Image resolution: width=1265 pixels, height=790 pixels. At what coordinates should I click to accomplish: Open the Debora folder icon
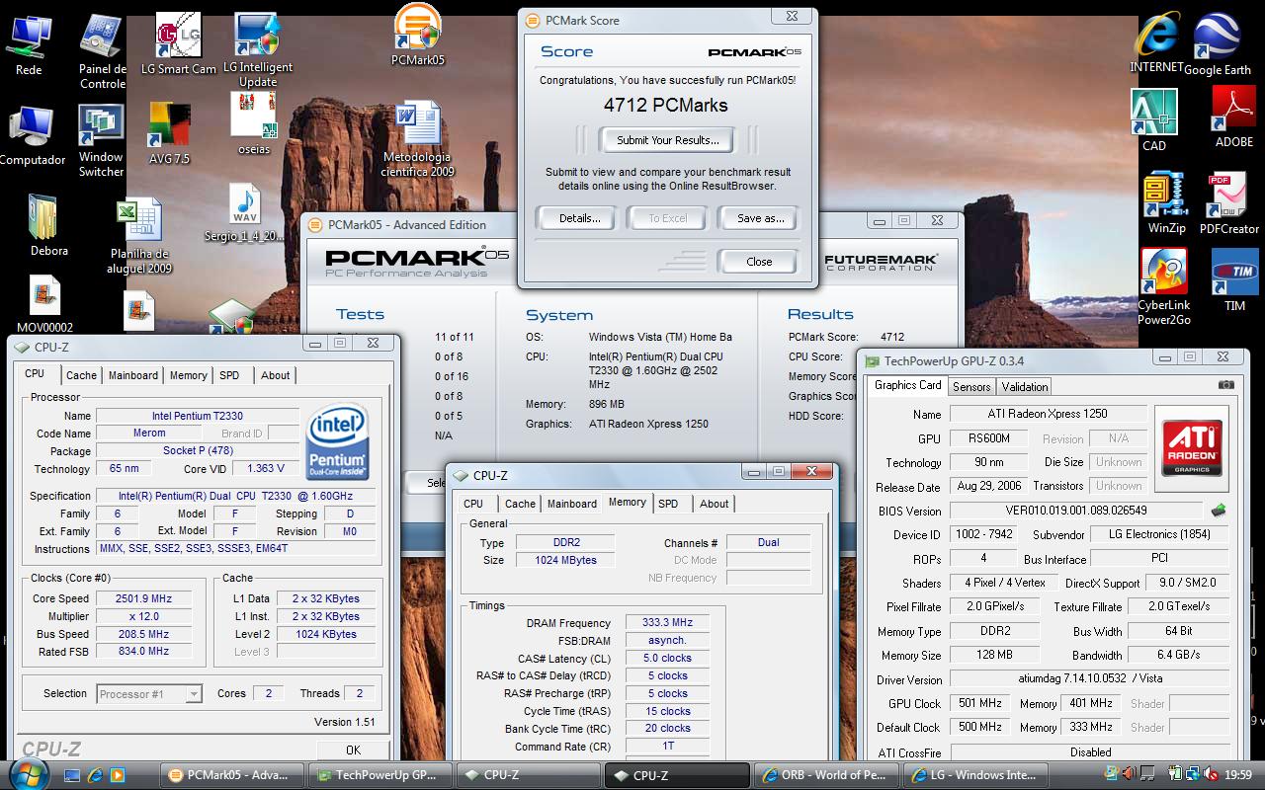tap(48, 225)
